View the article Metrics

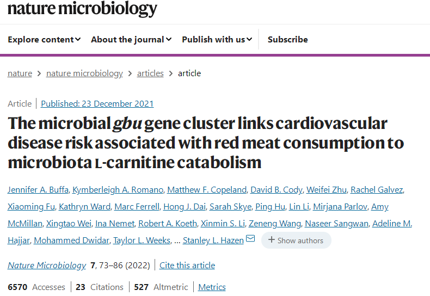[x=212, y=287]
